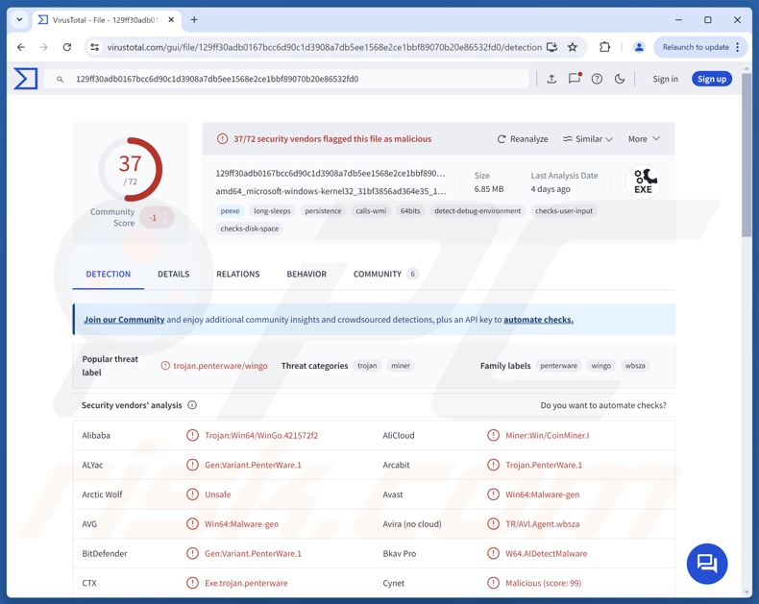Click the miner threat category tag
759x604 pixels.
click(x=401, y=366)
